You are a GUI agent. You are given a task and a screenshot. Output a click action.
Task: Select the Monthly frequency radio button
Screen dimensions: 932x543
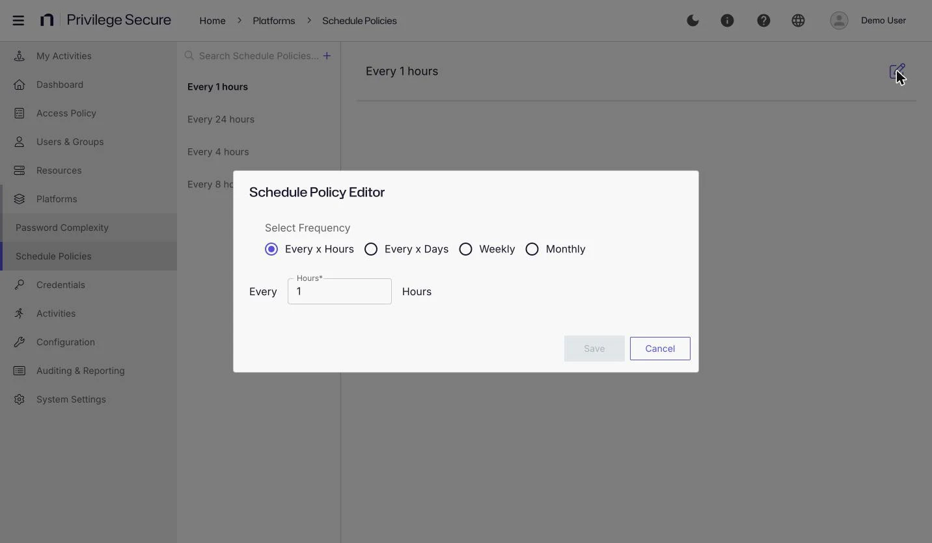click(532, 249)
